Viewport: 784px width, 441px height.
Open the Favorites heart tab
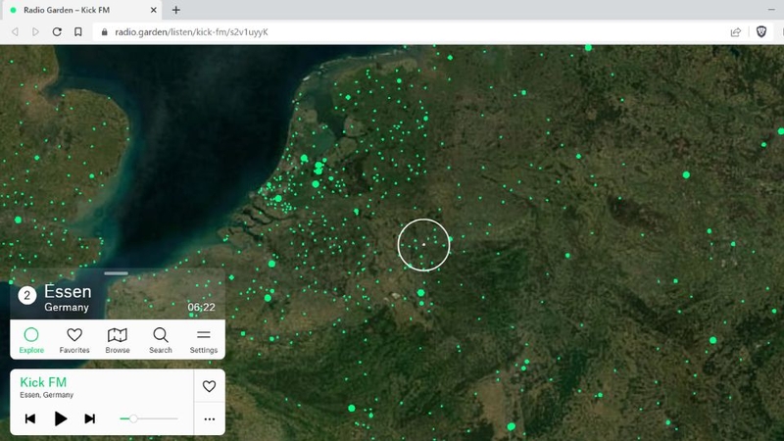(74, 340)
